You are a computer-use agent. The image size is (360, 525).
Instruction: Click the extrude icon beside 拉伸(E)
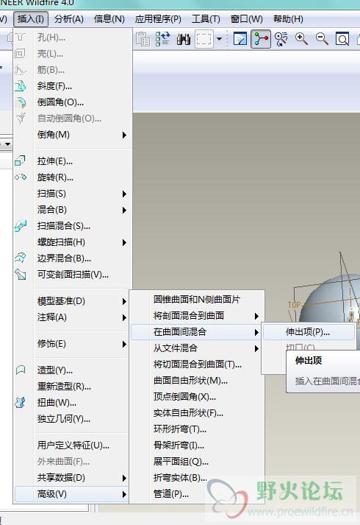[x=21, y=161]
